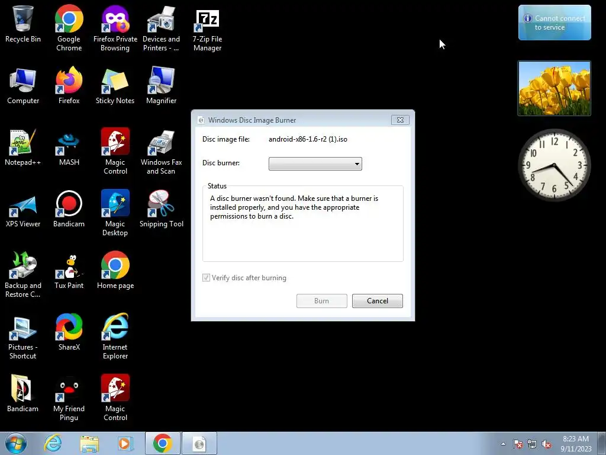Click the Cannot connect to service gadget
Screen dimensions: 606x455
pos(555,23)
